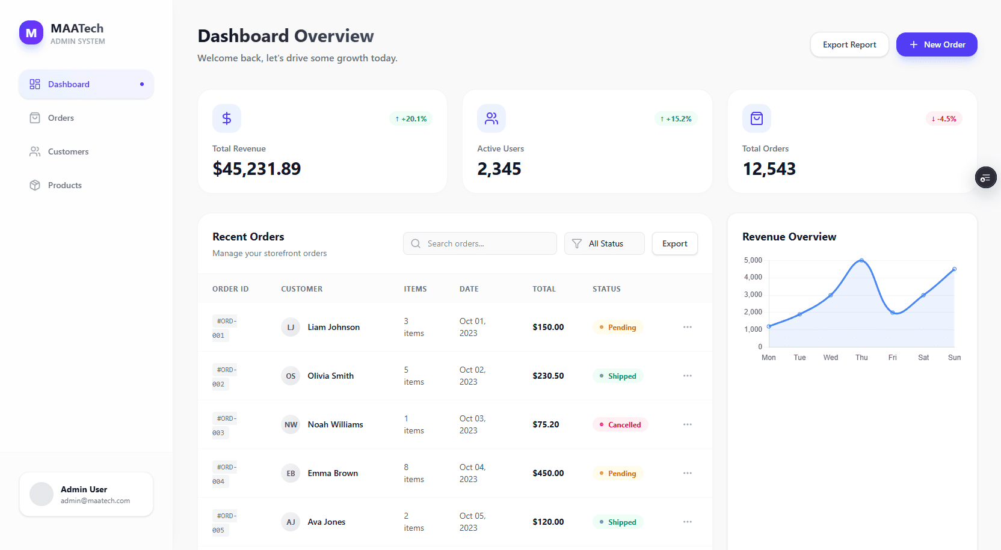Open more options for Emma Brown order

pyautogui.click(x=687, y=473)
